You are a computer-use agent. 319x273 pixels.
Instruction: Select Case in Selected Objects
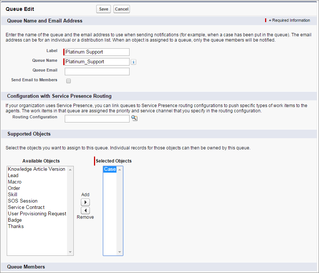click(109, 169)
